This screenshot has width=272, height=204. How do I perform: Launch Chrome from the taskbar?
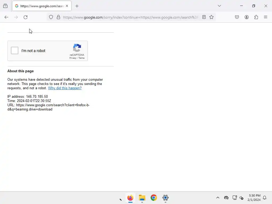tap(154, 198)
